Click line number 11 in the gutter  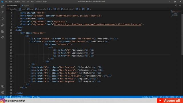(11, 33)
